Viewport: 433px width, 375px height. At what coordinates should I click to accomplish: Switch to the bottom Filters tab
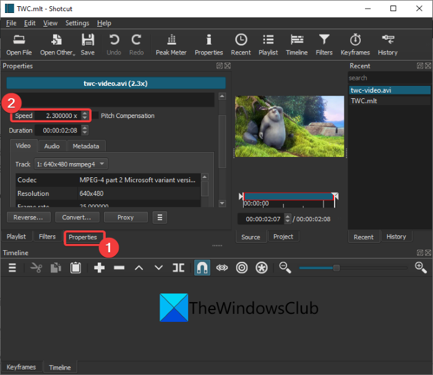47,237
